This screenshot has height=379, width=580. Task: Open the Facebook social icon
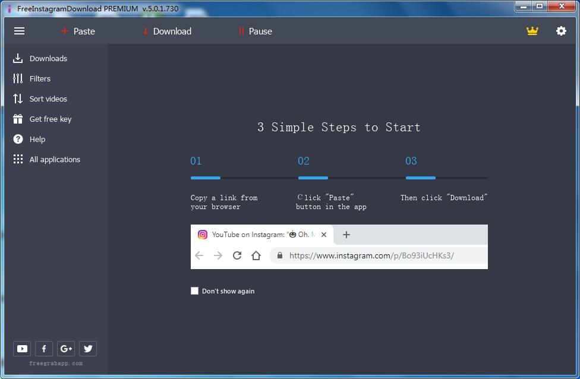[43, 349]
